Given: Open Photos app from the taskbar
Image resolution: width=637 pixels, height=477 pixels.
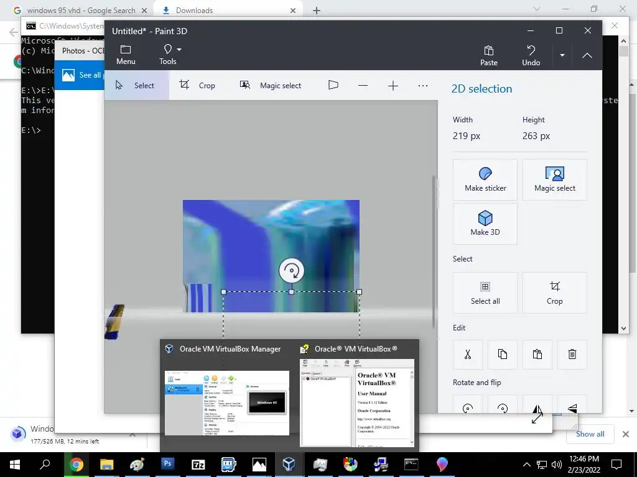Looking at the screenshot, I should coord(259,465).
